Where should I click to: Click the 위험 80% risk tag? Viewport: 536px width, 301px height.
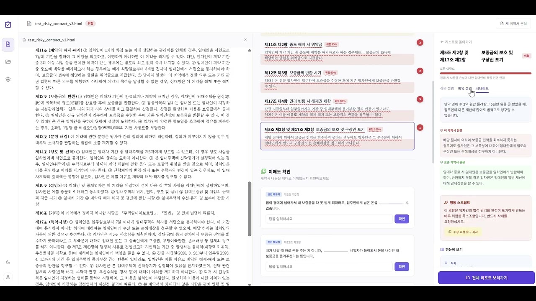click(x=340, y=101)
